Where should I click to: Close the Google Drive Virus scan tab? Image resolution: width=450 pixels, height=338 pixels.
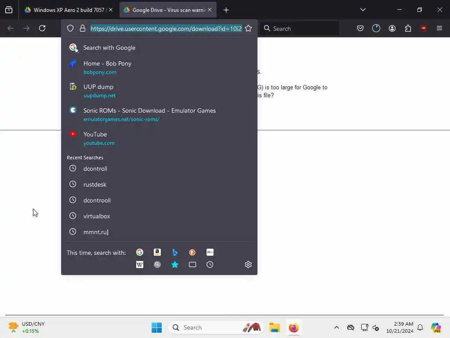click(x=210, y=10)
